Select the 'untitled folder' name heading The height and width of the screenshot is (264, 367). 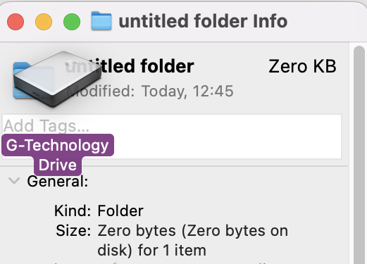[x=130, y=66]
